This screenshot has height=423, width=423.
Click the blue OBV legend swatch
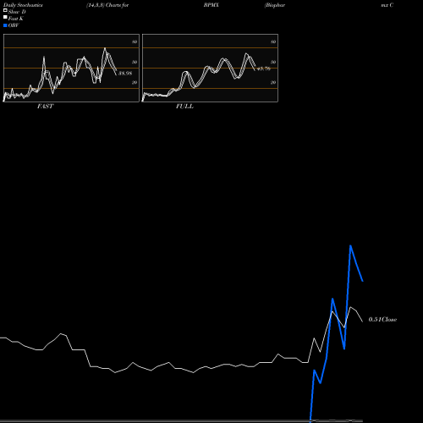(5, 25)
